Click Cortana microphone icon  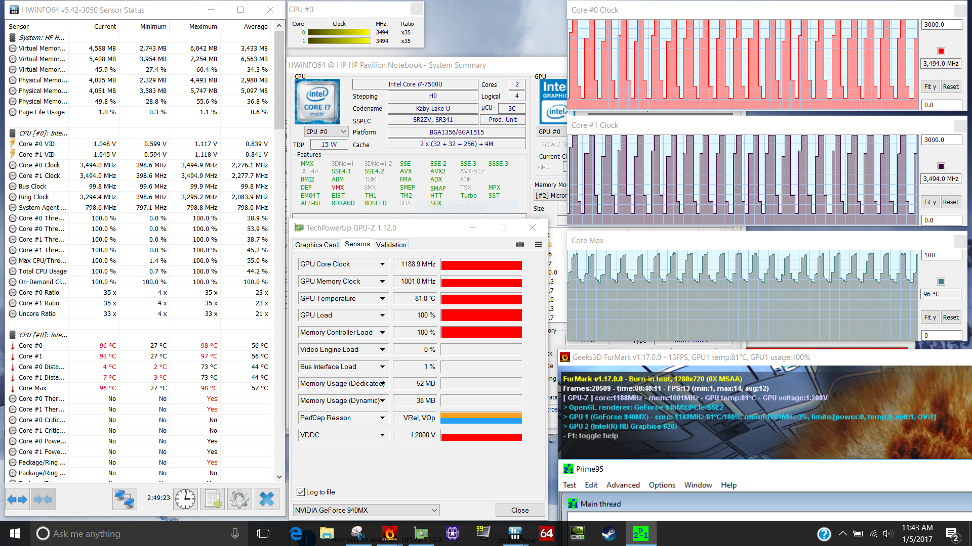(235, 533)
